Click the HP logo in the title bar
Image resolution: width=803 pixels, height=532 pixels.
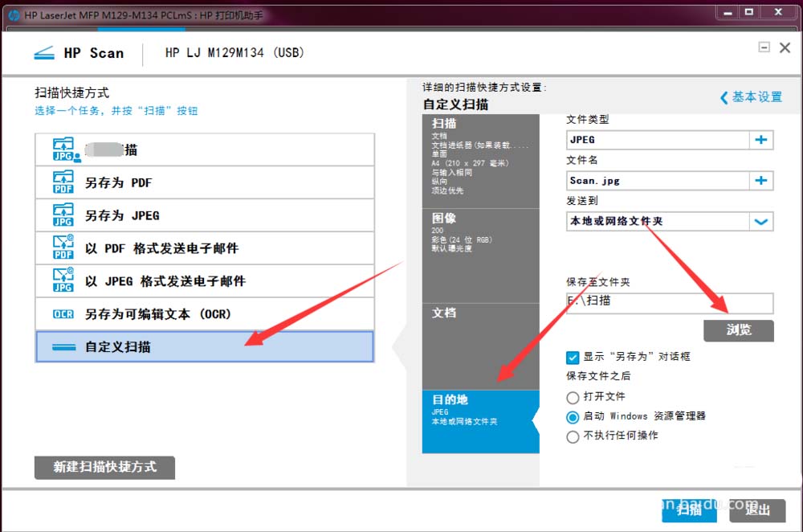click(x=14, y=15)
